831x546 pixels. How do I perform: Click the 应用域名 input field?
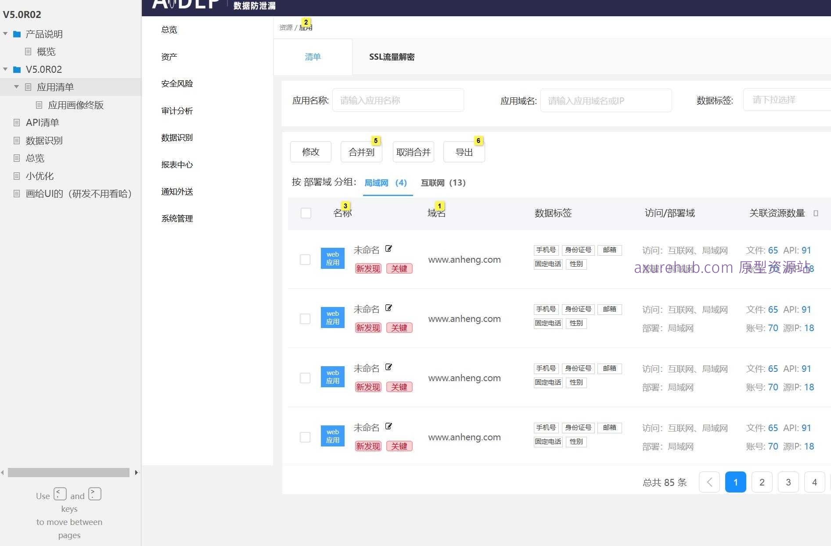pos(606,100)
